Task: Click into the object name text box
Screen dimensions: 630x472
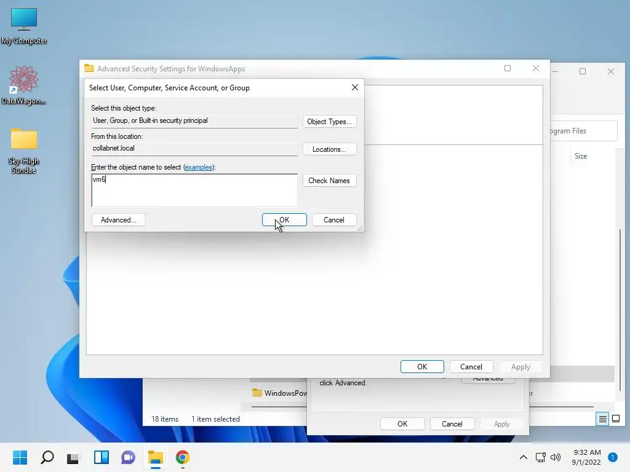Action: [x=194, y=191]
